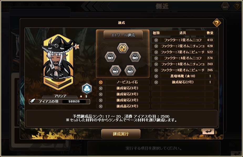
Task: Click the orange help question mark icon
Action: pyautogui.click(x=217, y=23)
